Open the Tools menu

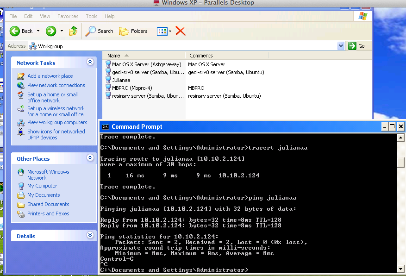click(92, 16)
